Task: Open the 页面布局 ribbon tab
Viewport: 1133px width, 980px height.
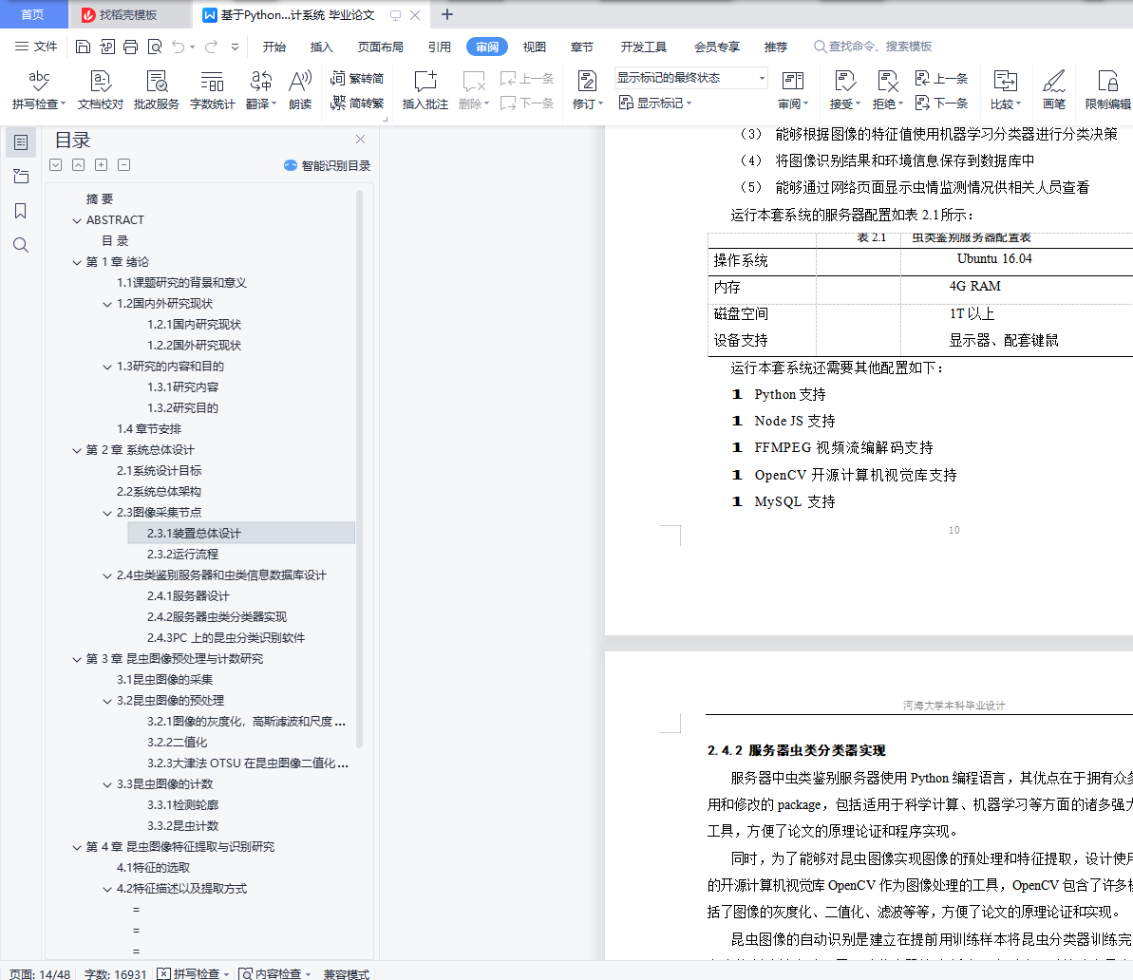Action: (381, 47)
